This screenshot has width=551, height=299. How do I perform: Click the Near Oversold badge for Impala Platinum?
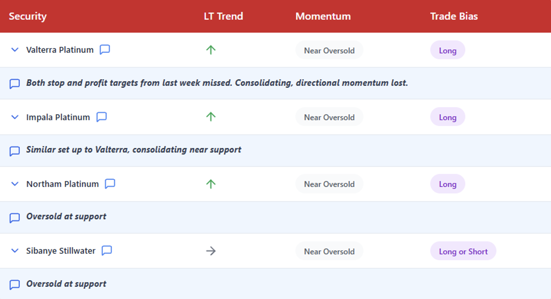tap(329, 117)
